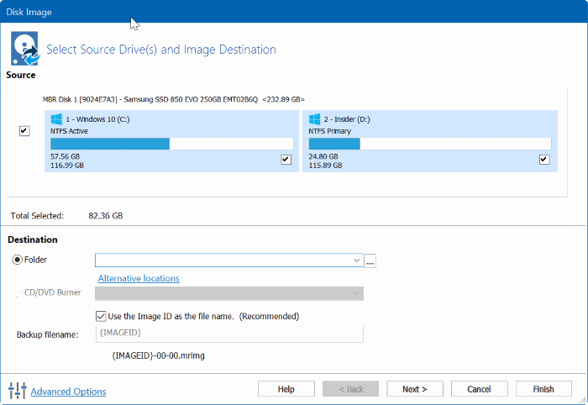Select the Folder destination radio button
The width and height of the screenshot is (588, 405).
(x=18, y=260)
